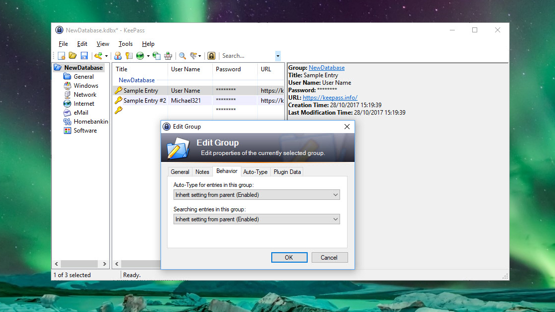This screenshot has height=312, width=555.
Task: Click the Network group icon in tree
Action: pos(67,95)
